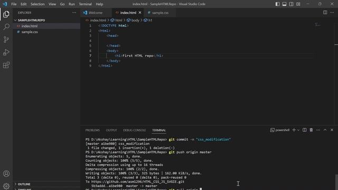The image size is (338, 190).
Task: Open sample.css in the explorer
Action: click(46, 32)
